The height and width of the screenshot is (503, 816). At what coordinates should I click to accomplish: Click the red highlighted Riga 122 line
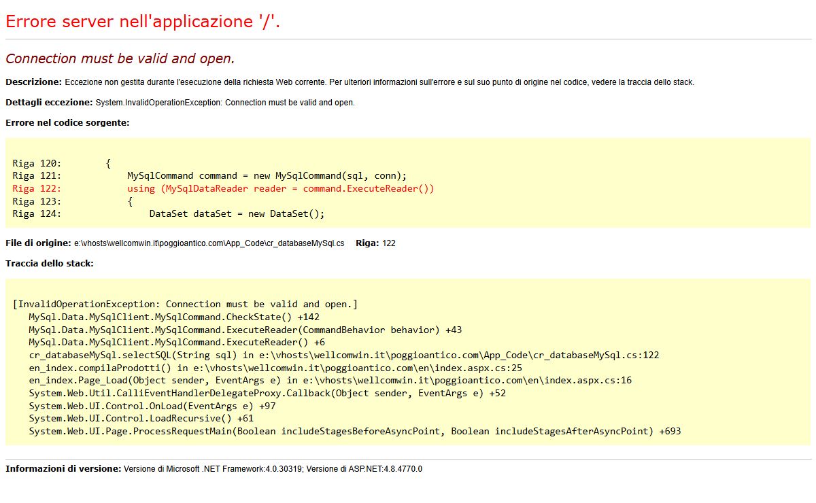coord(280,188)
